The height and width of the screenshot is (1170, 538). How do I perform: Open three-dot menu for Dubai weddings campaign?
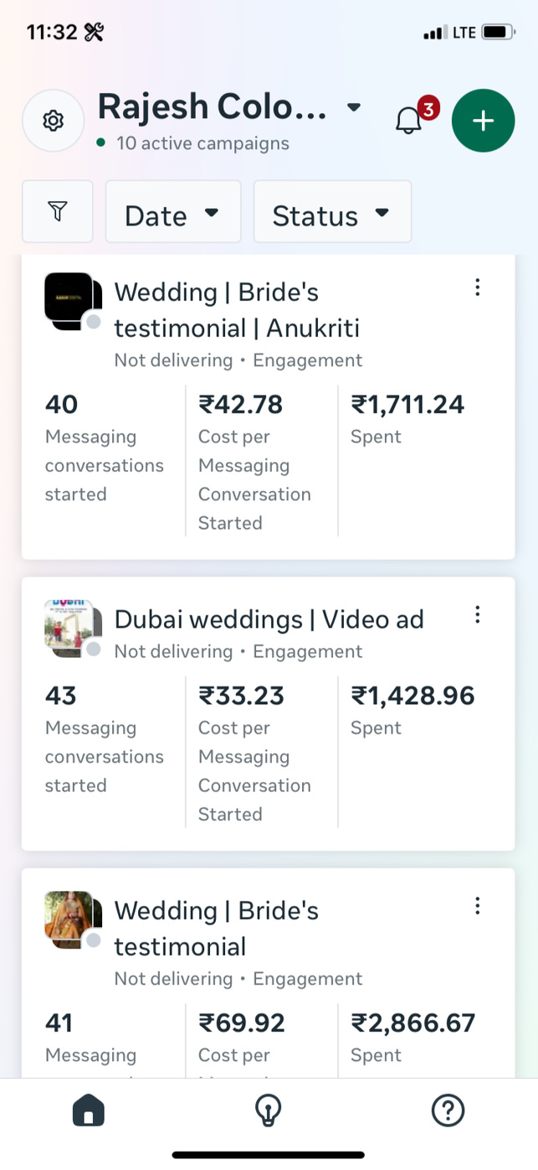point(477,614)
